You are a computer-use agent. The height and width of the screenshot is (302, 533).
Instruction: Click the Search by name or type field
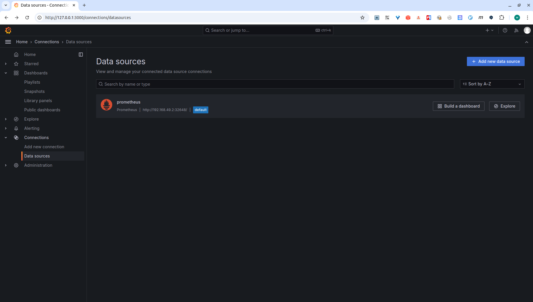coord(275,84)
